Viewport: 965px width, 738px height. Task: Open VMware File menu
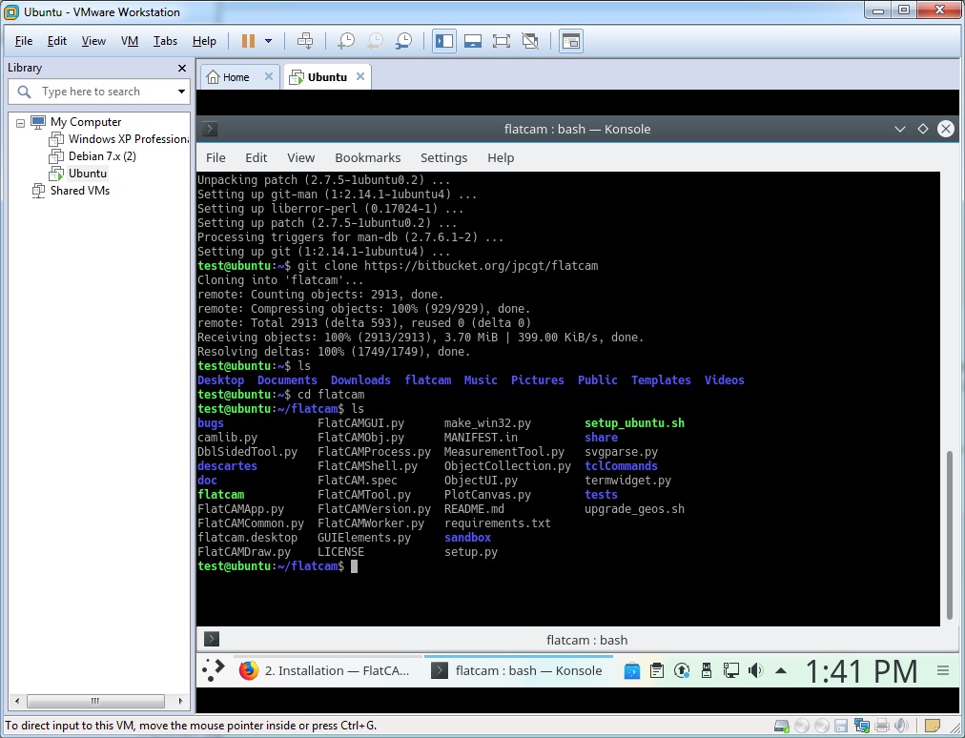click(x=24, y=41)
